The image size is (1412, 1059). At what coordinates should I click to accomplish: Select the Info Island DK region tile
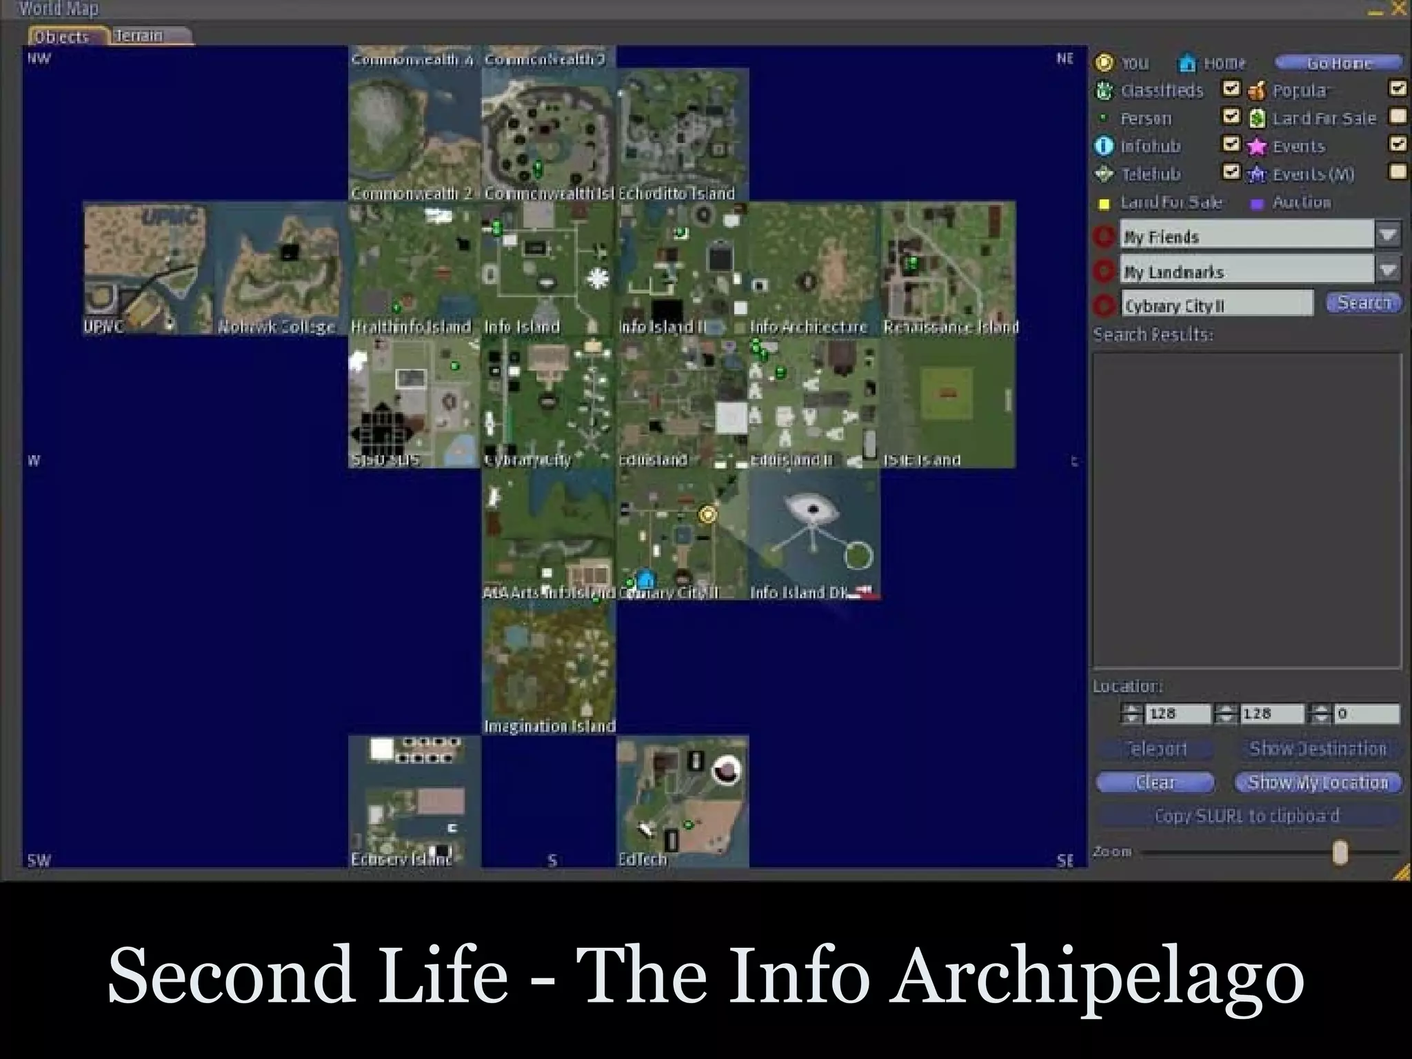tap(814, 535)
